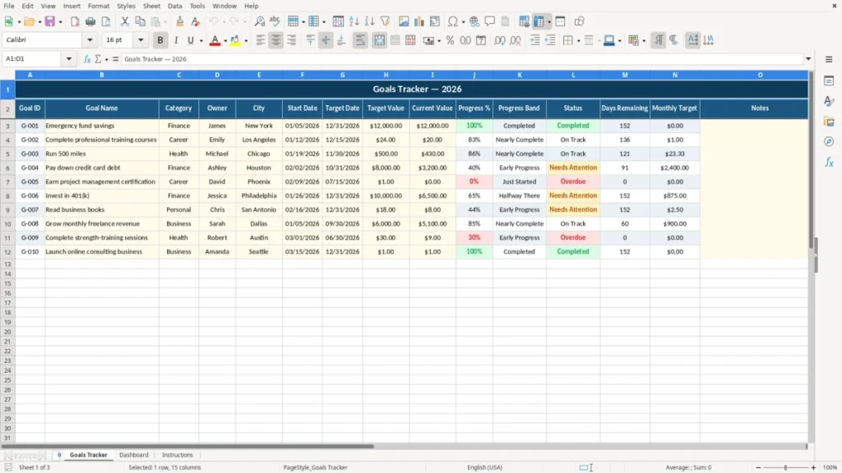Run the Spelling check icon
The height and width of the screenshot is (473, 842).
[x=275, y=21]
